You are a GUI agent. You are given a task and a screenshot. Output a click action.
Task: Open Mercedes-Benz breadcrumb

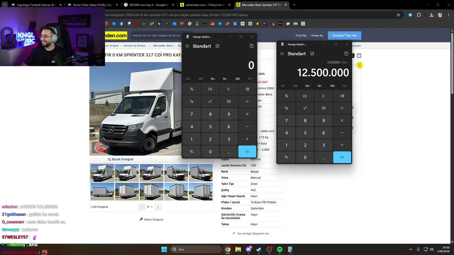(163, 46)
